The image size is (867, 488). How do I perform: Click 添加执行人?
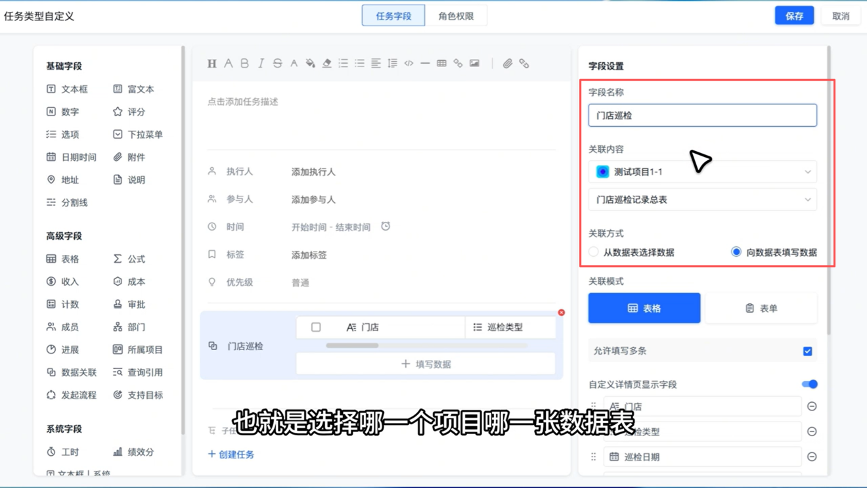[x=313, y=172]
